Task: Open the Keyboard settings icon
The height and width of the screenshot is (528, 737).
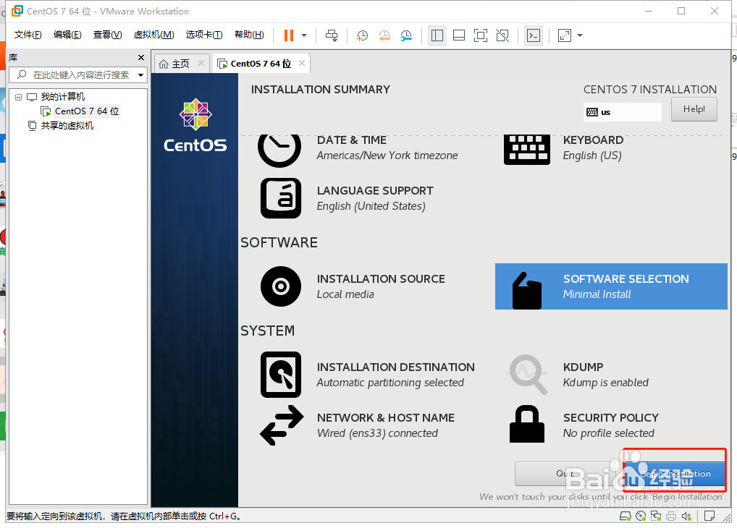Action: [527, 150]
